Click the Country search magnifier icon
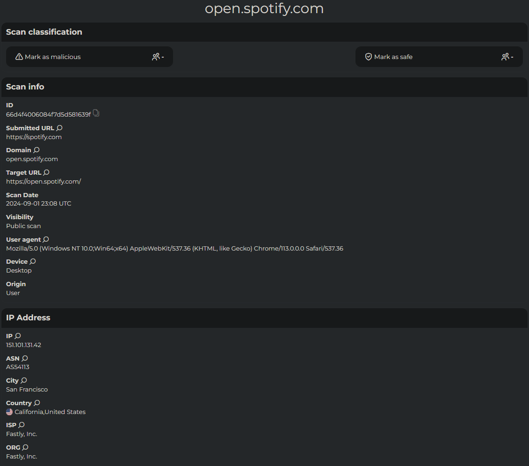 (37, 403)
